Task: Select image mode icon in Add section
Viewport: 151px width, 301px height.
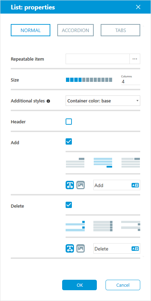Action: coord(81,185)
